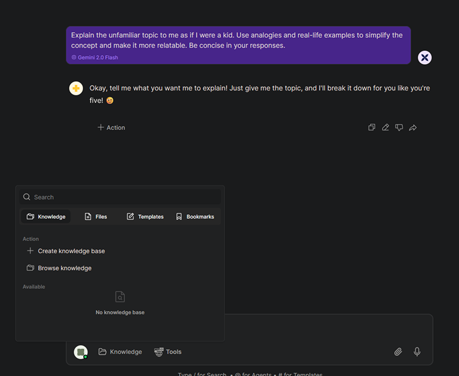Focus the Search field in popup
Image resolution: width=459 pixels, height=376 pixels.
(x=120, y=197)
